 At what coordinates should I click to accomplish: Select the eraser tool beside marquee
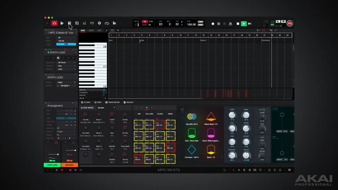coord(118,31)
